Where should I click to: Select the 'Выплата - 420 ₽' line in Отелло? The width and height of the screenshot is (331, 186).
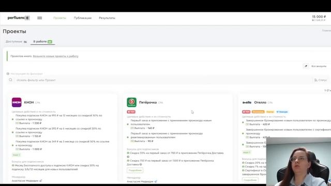[258, 125]
